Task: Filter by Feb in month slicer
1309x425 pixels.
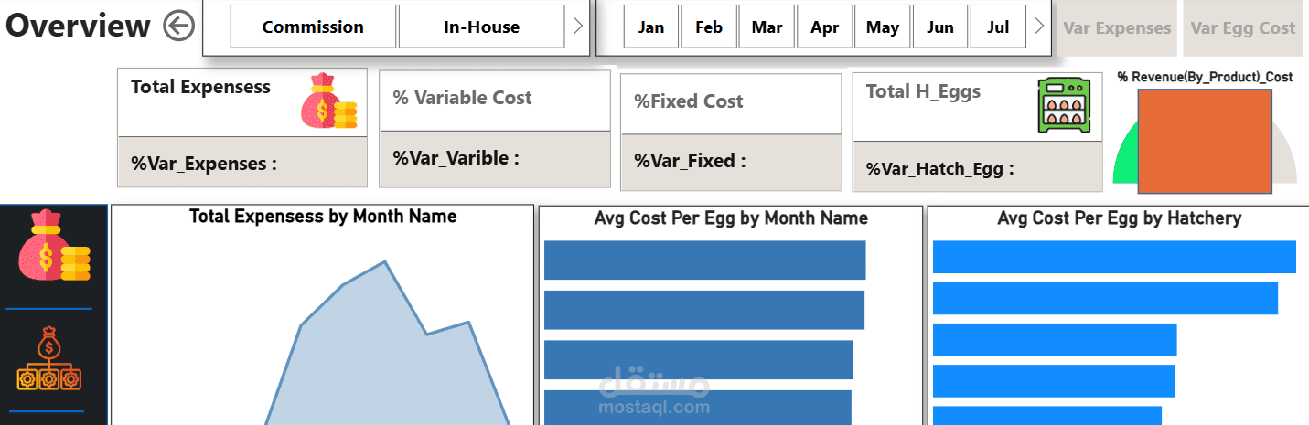Action: click(x=709, y=27)
